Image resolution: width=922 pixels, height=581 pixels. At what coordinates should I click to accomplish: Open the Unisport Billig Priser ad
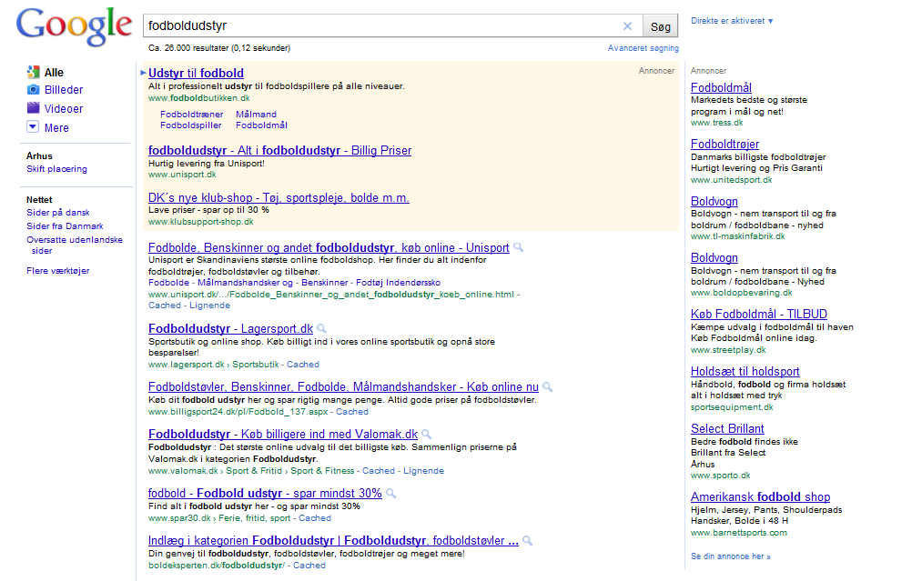280,150
